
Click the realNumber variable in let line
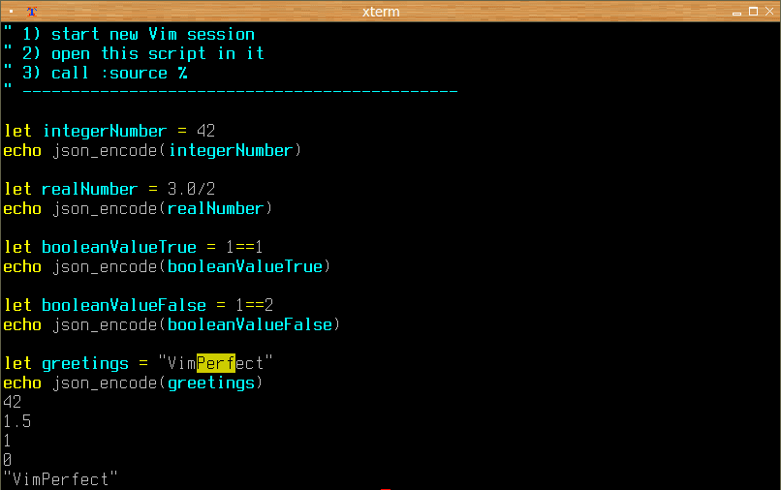[x=90, y=189]
